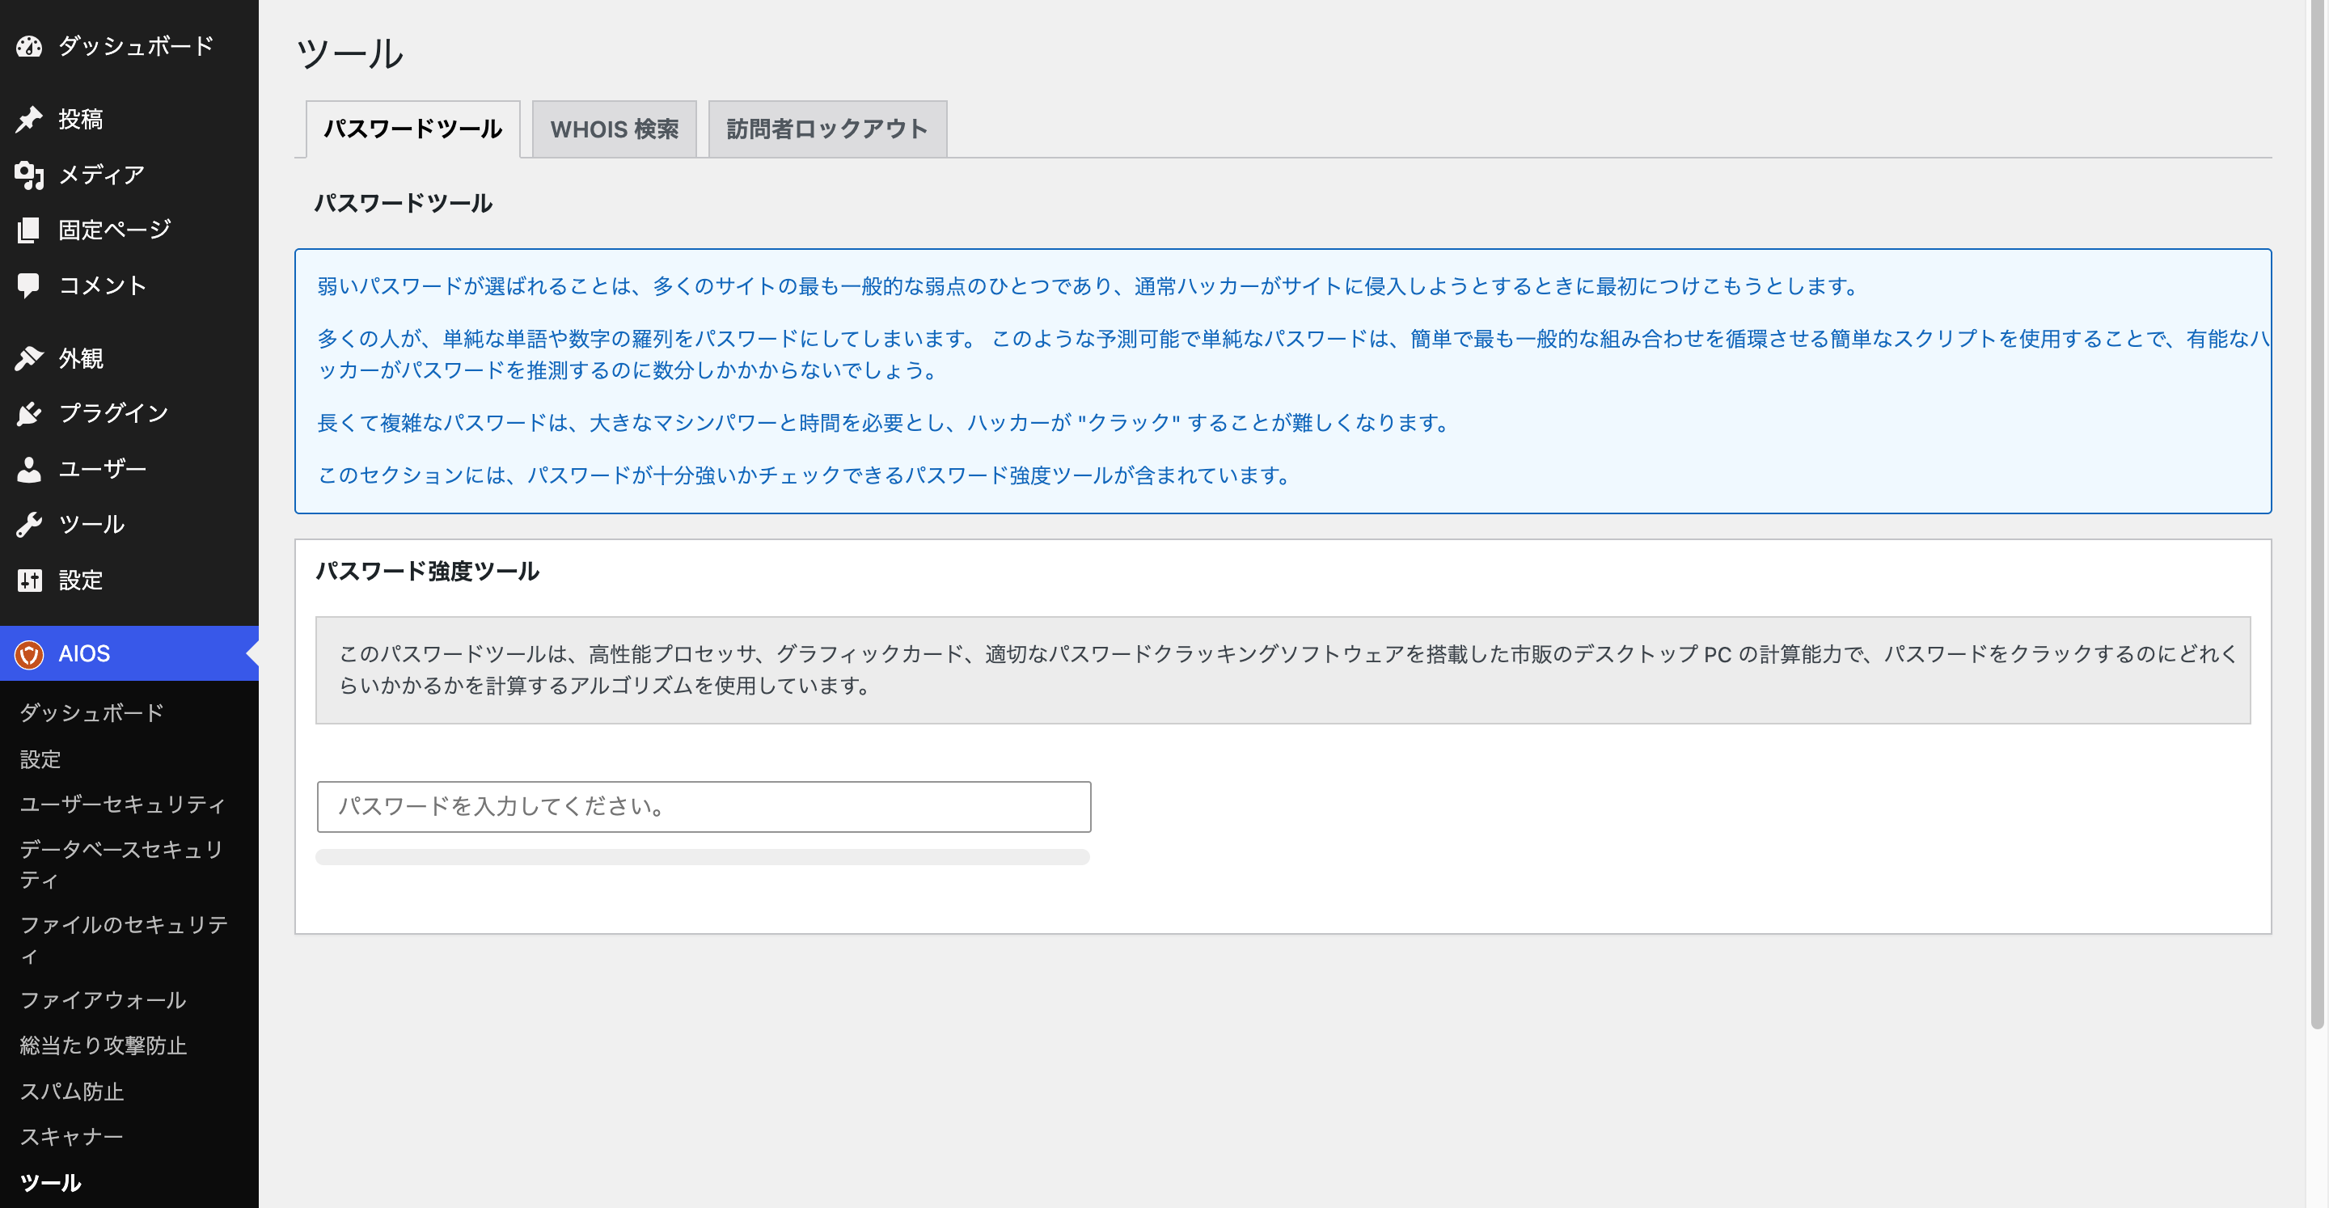Click the パスワード強度ツール heading
The image size is (2329, 1208).
[427, 572]
